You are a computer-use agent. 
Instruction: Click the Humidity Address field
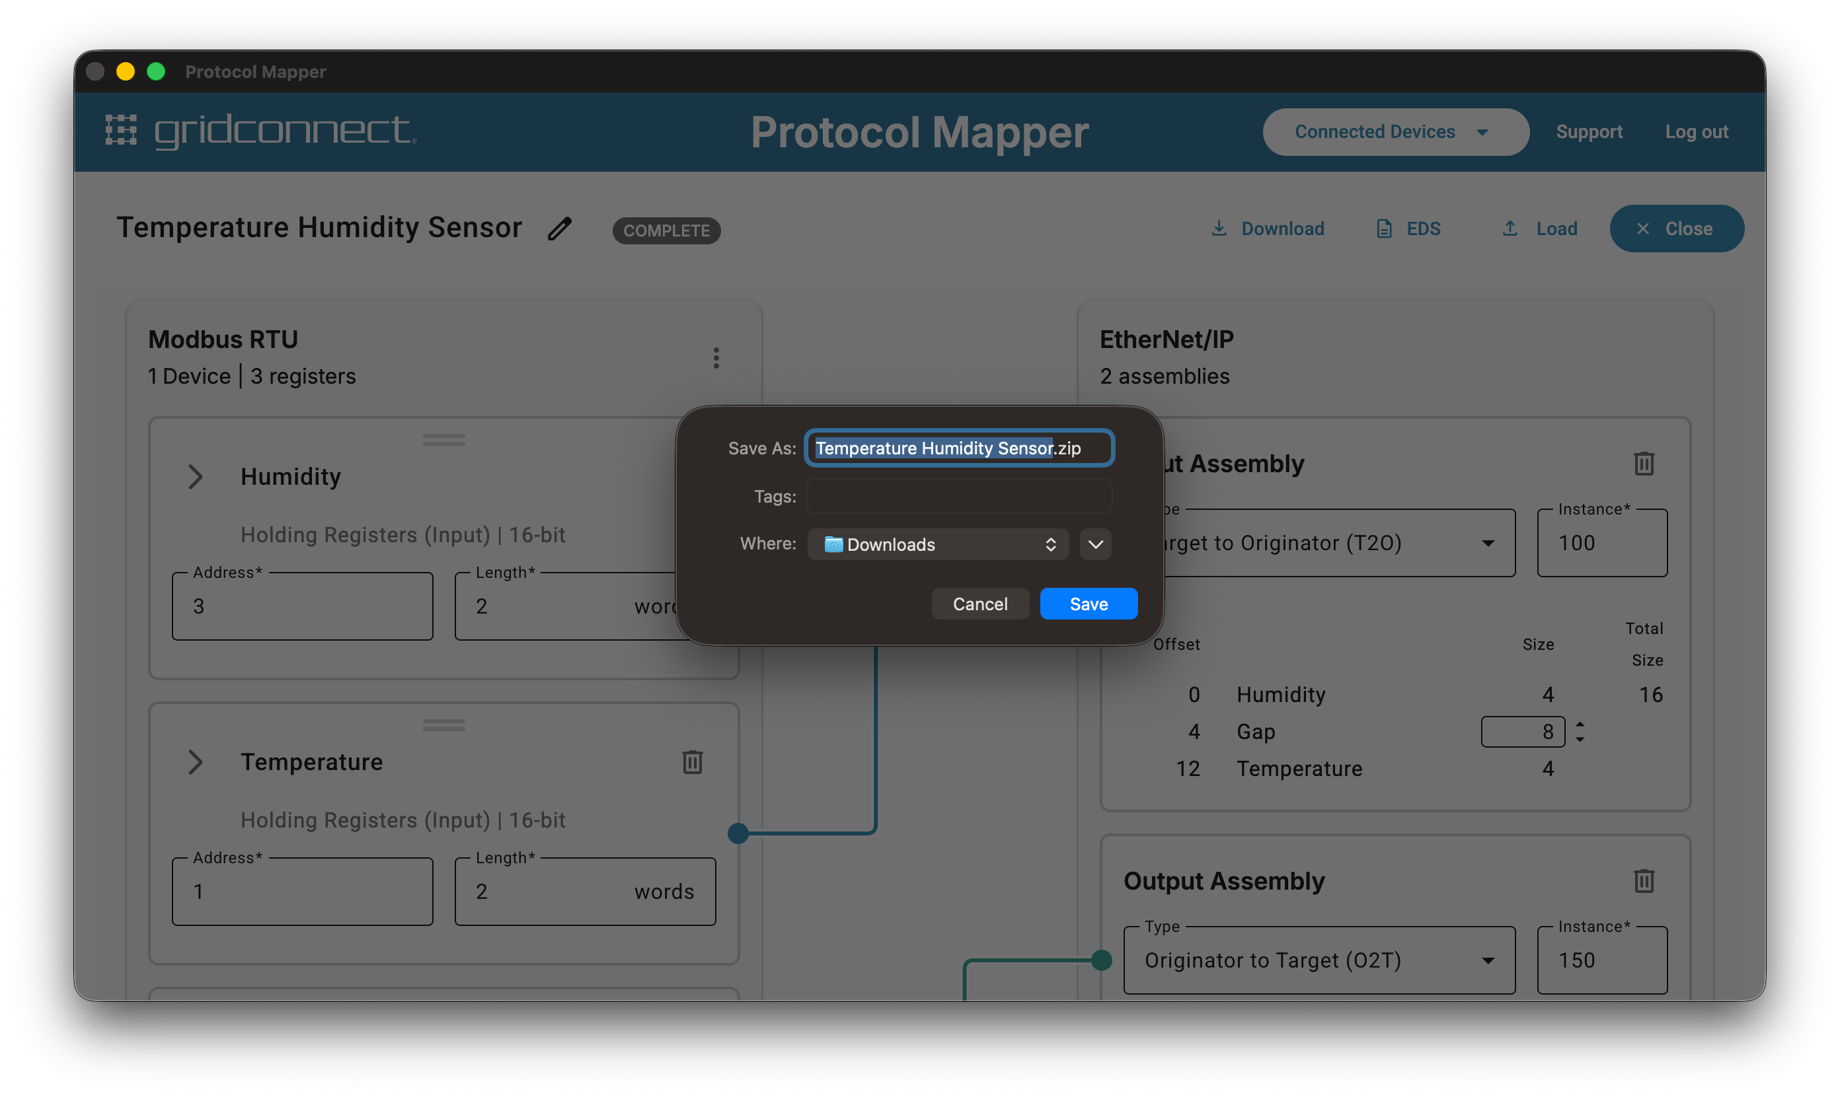coord(302,606)
